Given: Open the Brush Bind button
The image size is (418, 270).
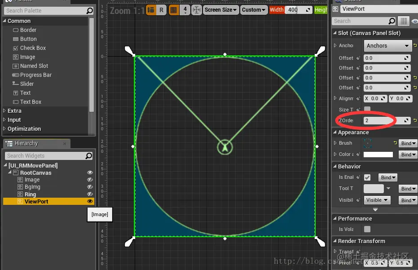Looking at the screenshot, I should pyautogui.click(x=408, y=143).
